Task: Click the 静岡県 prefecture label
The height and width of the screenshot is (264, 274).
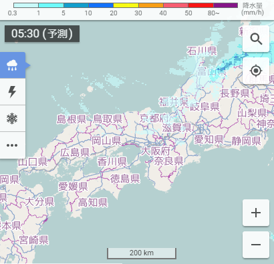Action: click(x=246, y=141)
